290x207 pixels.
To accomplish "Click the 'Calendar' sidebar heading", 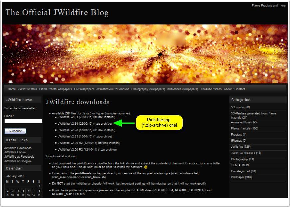I will 14,168.
